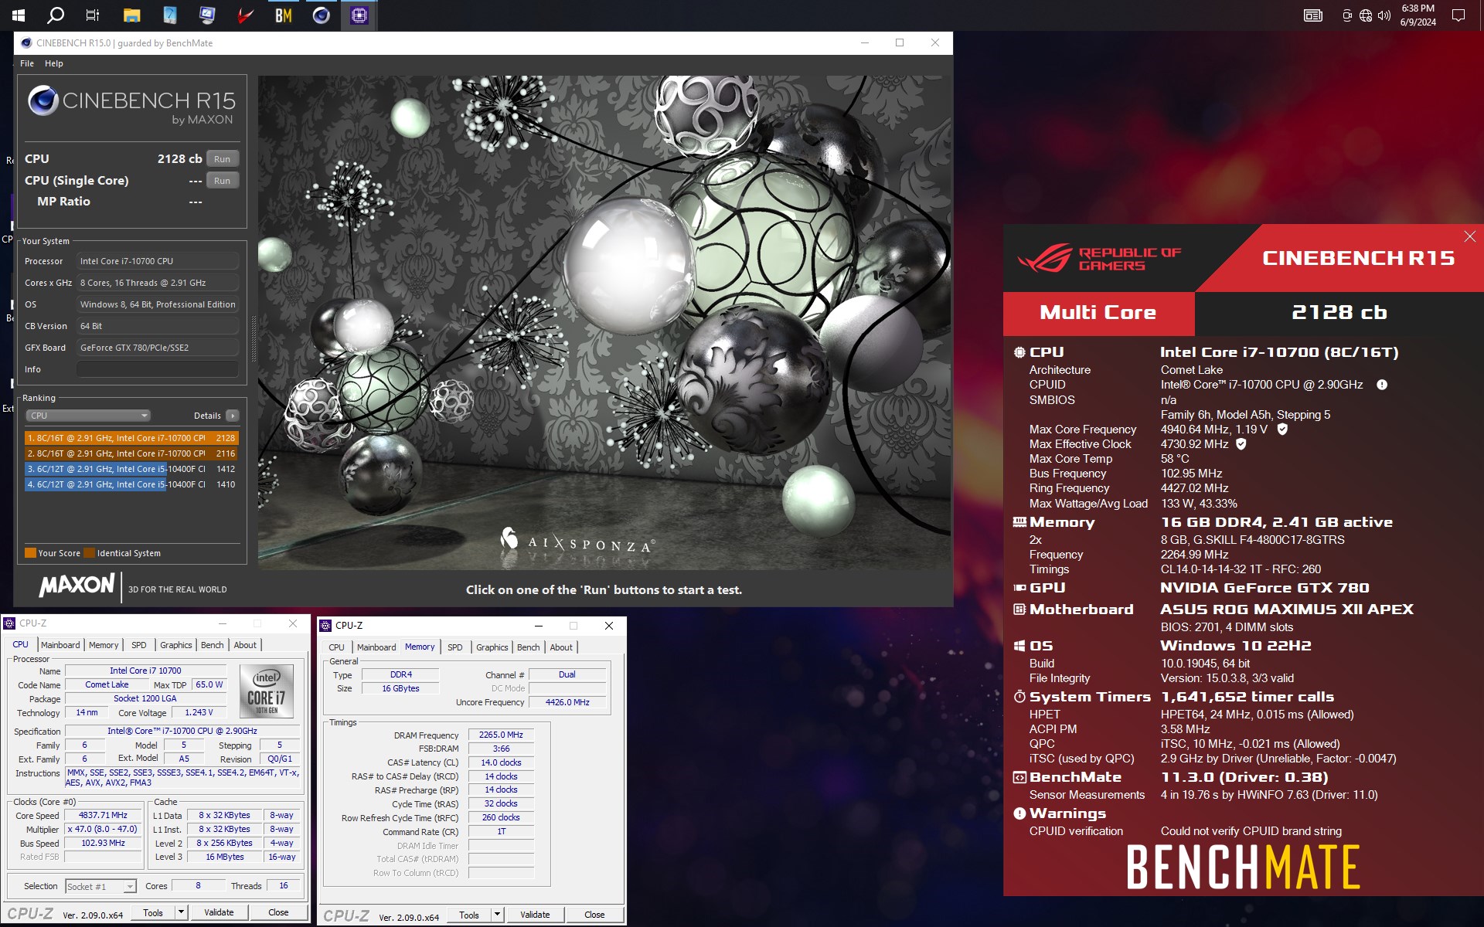Viewport: 1484px width, 927px height.
Task: Switch to Mainboard tab in left CPU-Z
Action: [60, 645]
